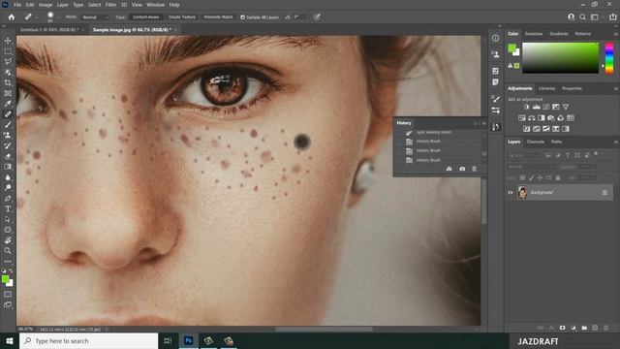
Task: Select the Clone Stamp tool
Action: point(8,136)
